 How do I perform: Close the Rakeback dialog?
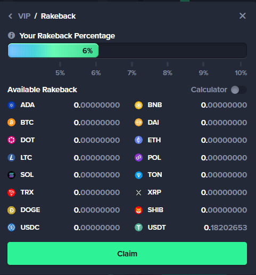coord(243,16)
